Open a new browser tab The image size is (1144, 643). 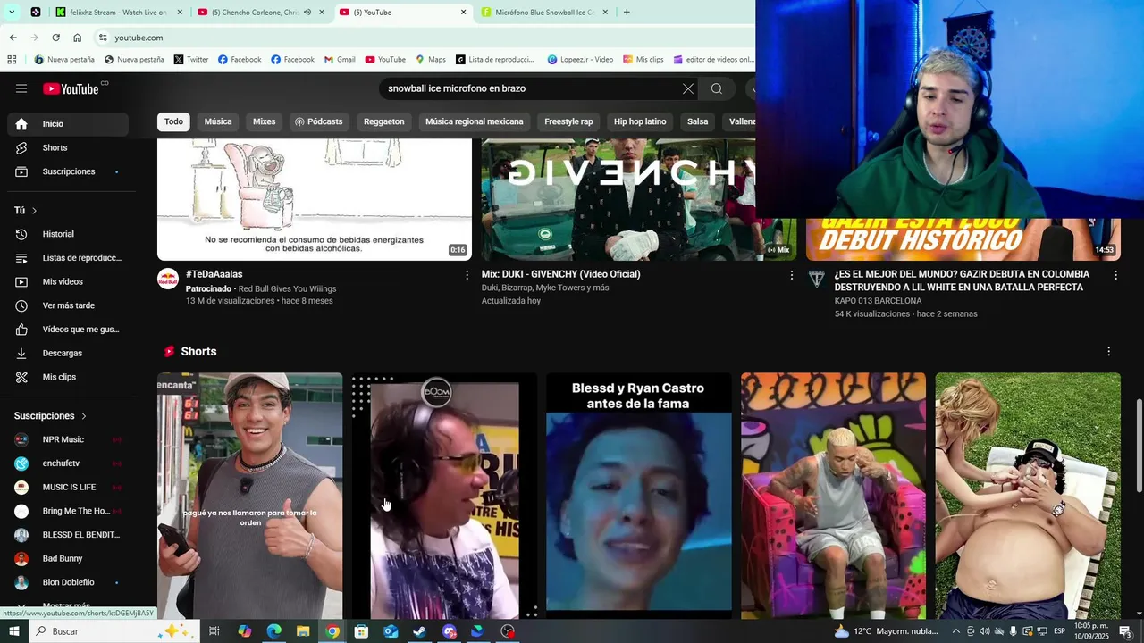[627, 13]
